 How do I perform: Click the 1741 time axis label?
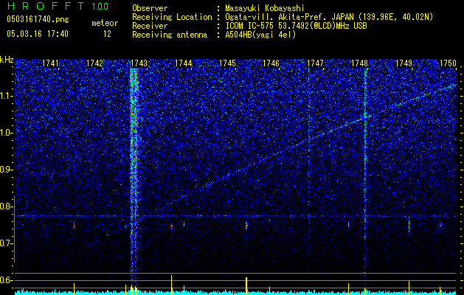[51, 63]
